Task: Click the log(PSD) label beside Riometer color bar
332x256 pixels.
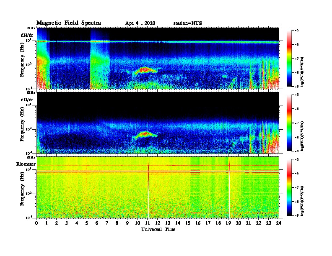Action: [x=302, y=200]
